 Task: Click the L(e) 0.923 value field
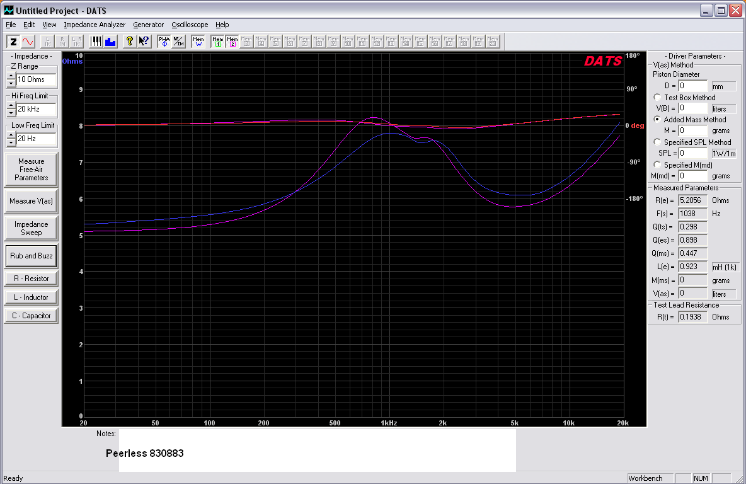click(x=692, y=267)
